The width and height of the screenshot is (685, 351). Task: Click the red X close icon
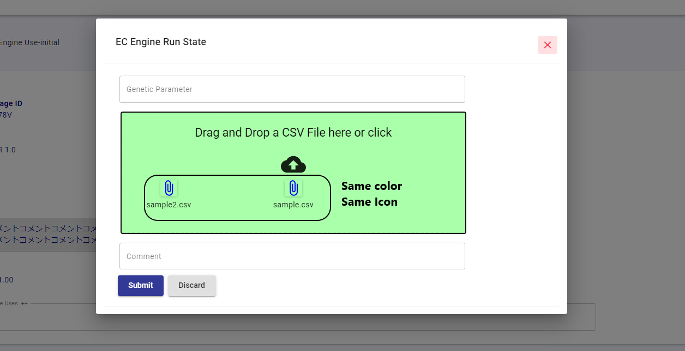click(548, 45)
